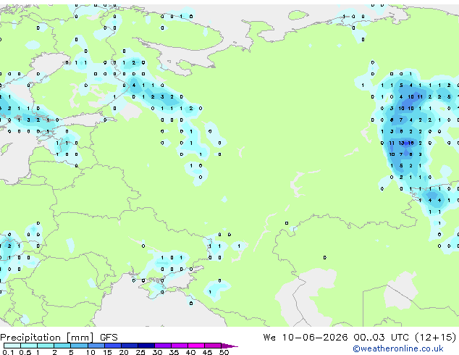Viewport: 459px width, 355px height.
Task: Pick the 20–25 mm legend swatch
Action: [x=130, y=346]
